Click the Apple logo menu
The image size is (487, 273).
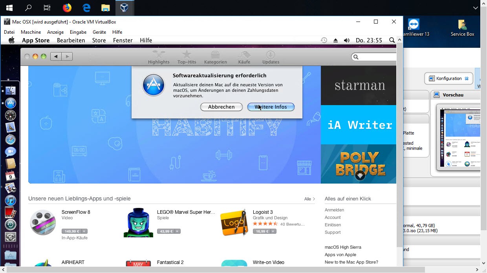click(x=11, y=40)
